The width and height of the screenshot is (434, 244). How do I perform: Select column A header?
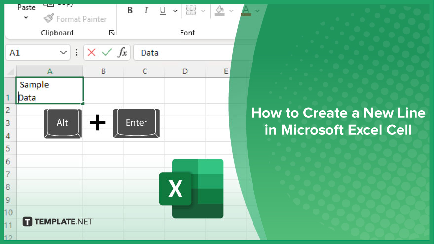pyautogui.click(x=50, y=71)
